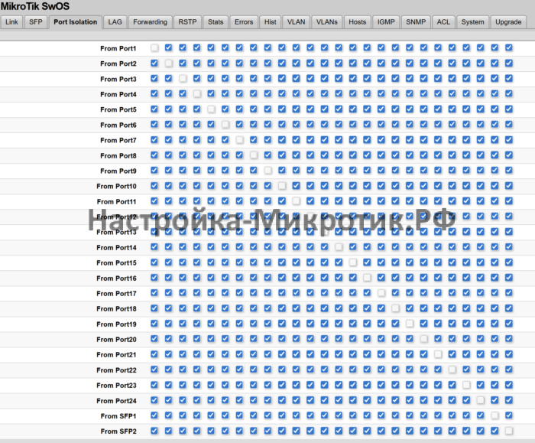Tick the unchecked box in From Port1 row
The width and height of the screenshot is (535, 443).
pyautogui.click(x=155, y=48)
